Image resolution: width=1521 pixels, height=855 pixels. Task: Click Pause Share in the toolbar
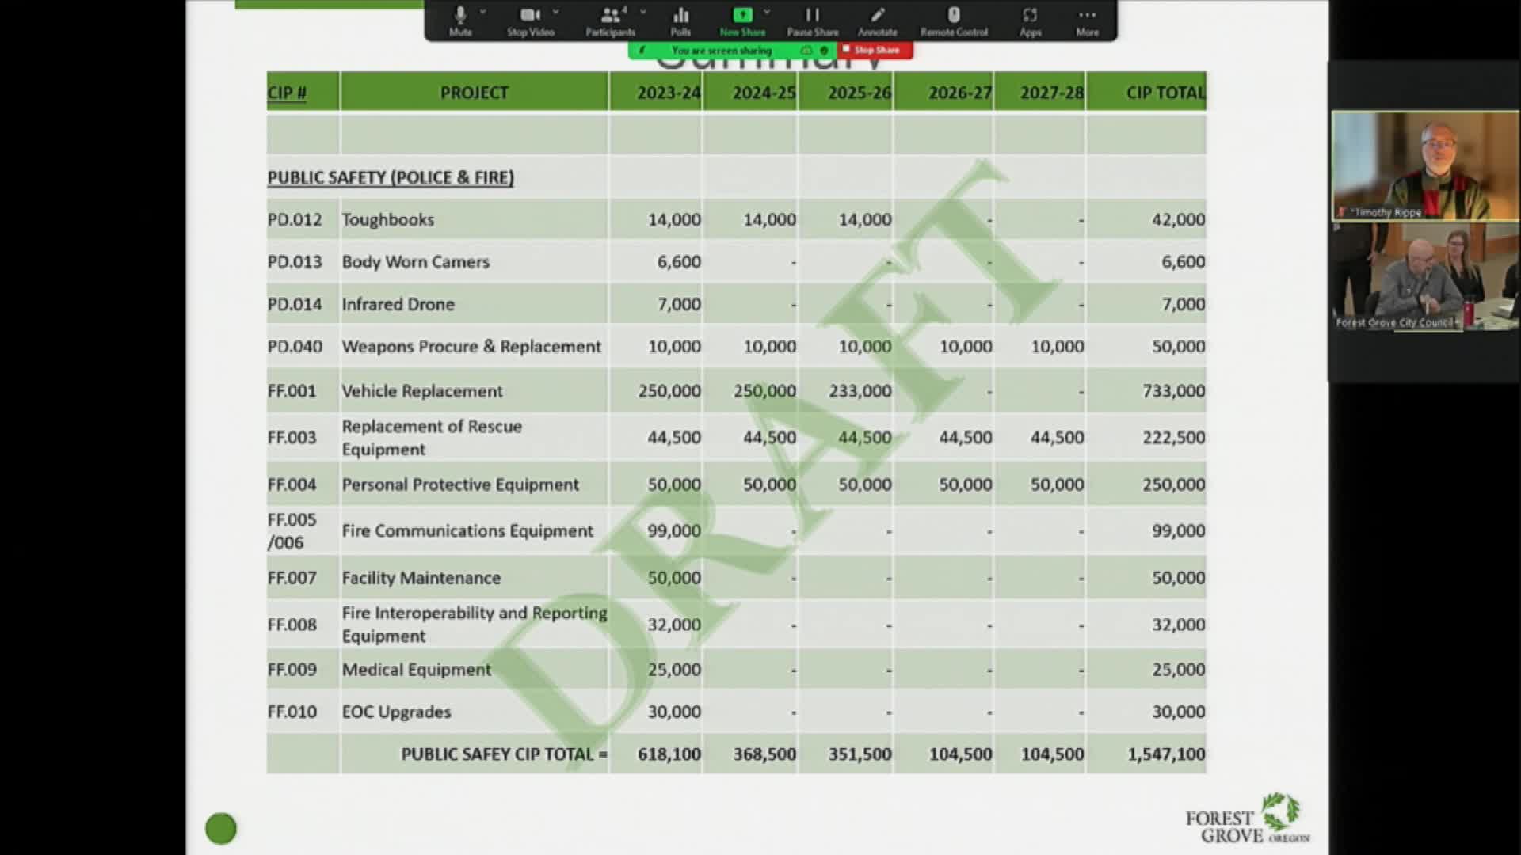pos(812,21)
